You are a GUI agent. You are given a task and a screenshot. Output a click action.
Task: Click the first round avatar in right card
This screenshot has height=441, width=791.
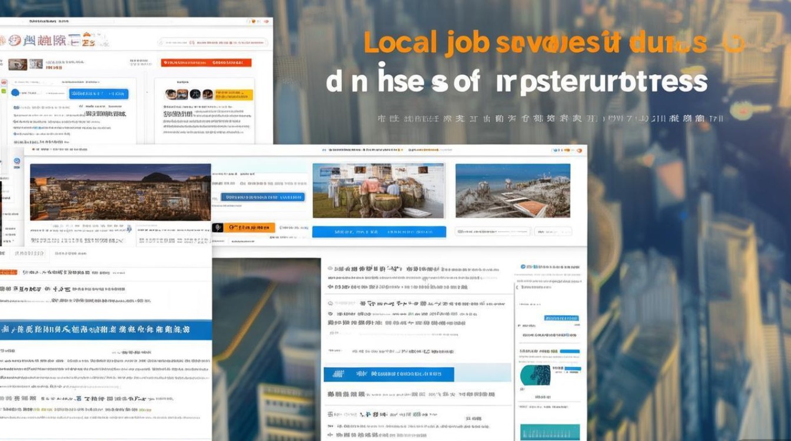[x=170, y=94]
